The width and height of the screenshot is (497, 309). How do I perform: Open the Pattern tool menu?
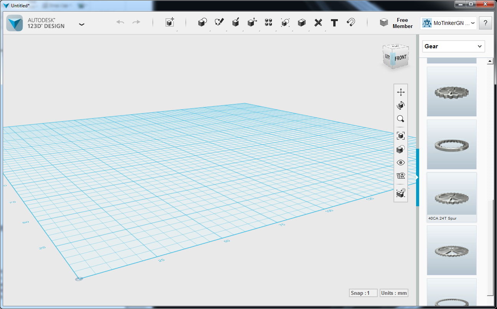click(x=268, y=22)
